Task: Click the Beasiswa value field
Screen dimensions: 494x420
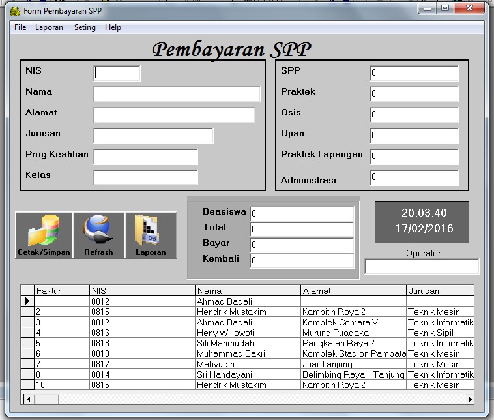Action: pos(302,214)
